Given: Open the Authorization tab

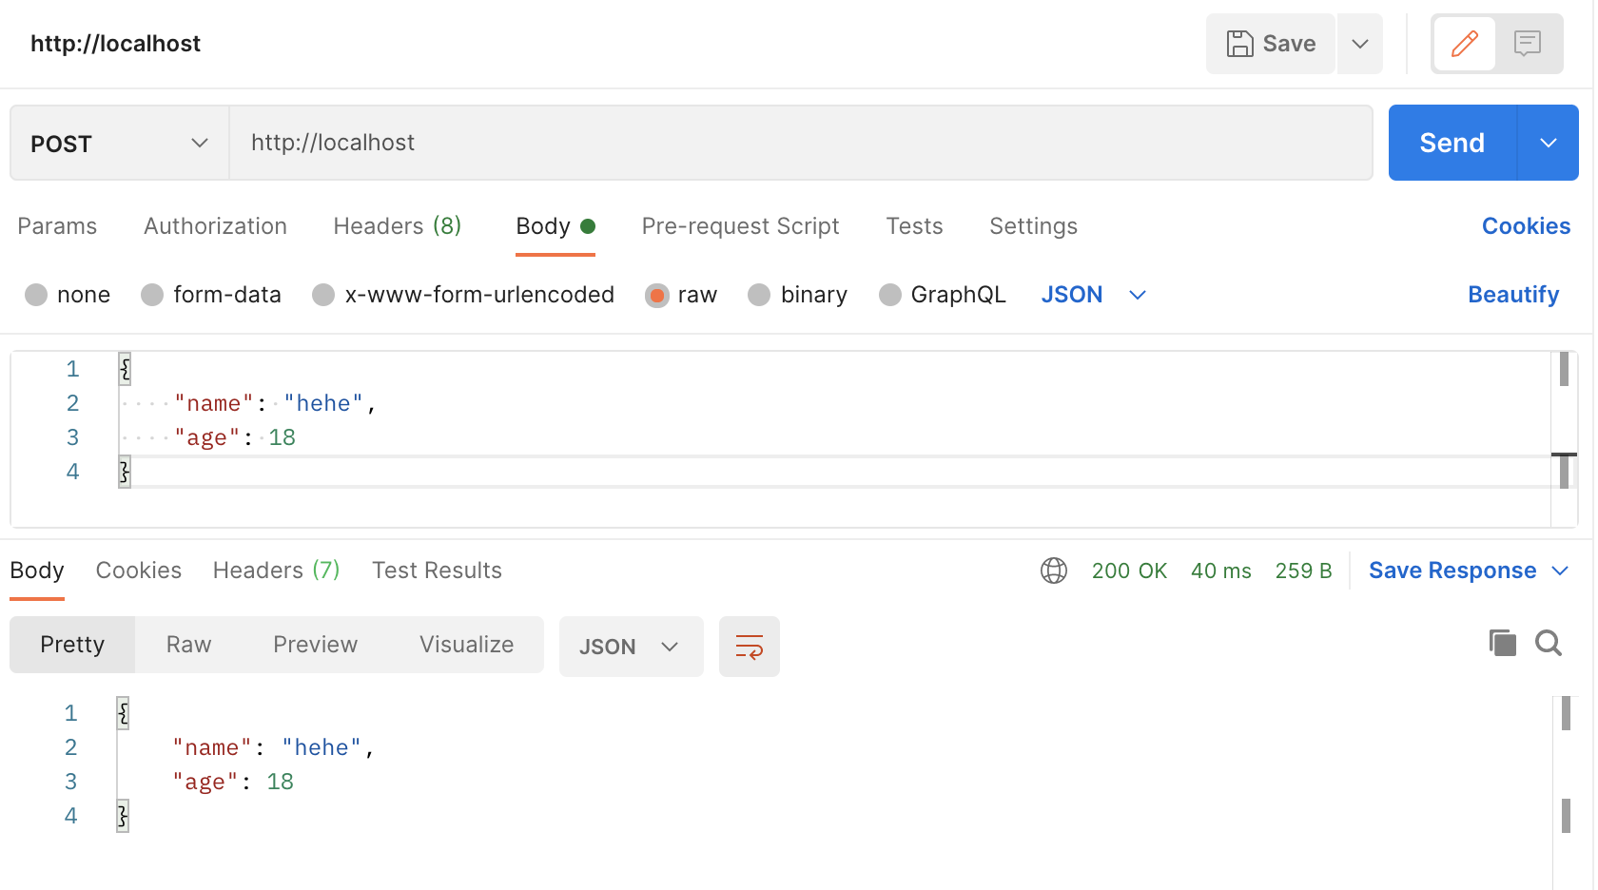Looking at the screenshot, I should coord(215,226).
